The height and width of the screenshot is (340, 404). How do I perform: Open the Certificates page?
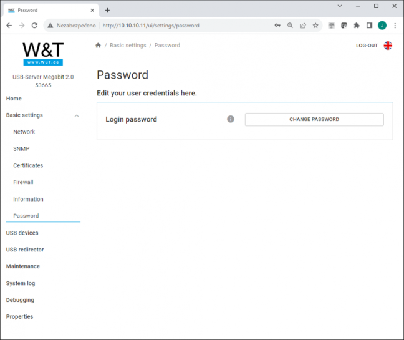click(28, 165)
